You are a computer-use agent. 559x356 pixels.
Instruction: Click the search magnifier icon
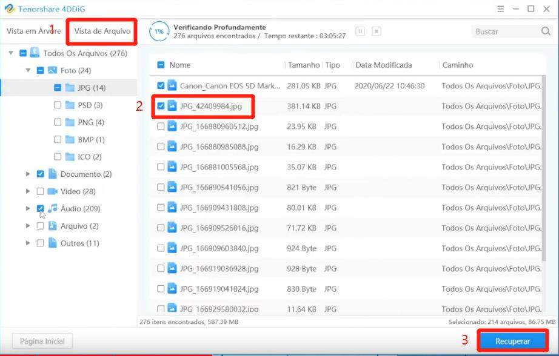pos(546,31)
